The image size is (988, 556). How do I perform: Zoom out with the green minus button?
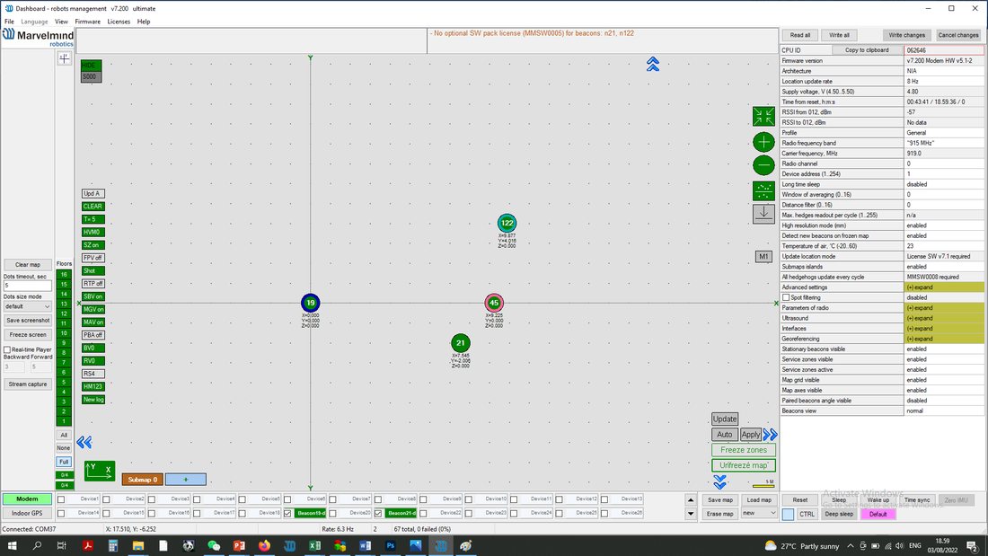click(x=763, y=165)
